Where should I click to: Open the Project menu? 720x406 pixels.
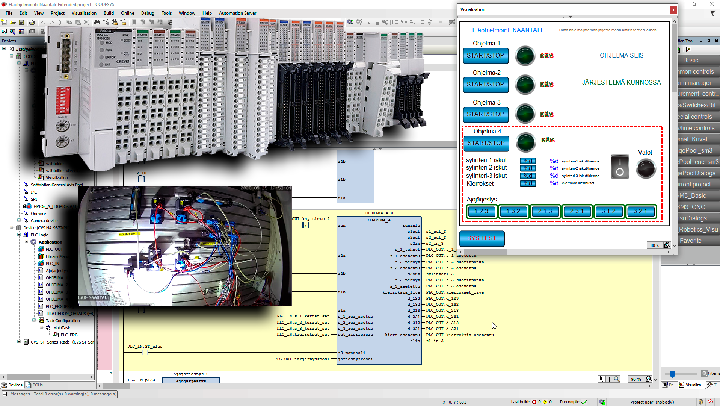(x=57, y=13)
